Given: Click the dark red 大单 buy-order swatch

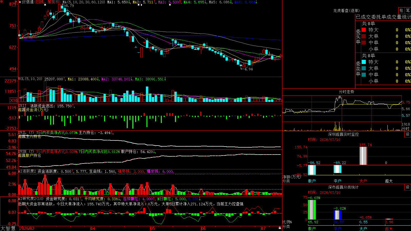Looking at the screenshot, I should 364,36.
